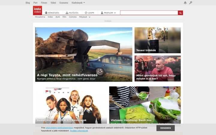The height and width of the screenshot is (135, 216).
Task: Open the Vietnam Haiphong Banh Xeo thumbnail
Action: click(x=145, y=105)
